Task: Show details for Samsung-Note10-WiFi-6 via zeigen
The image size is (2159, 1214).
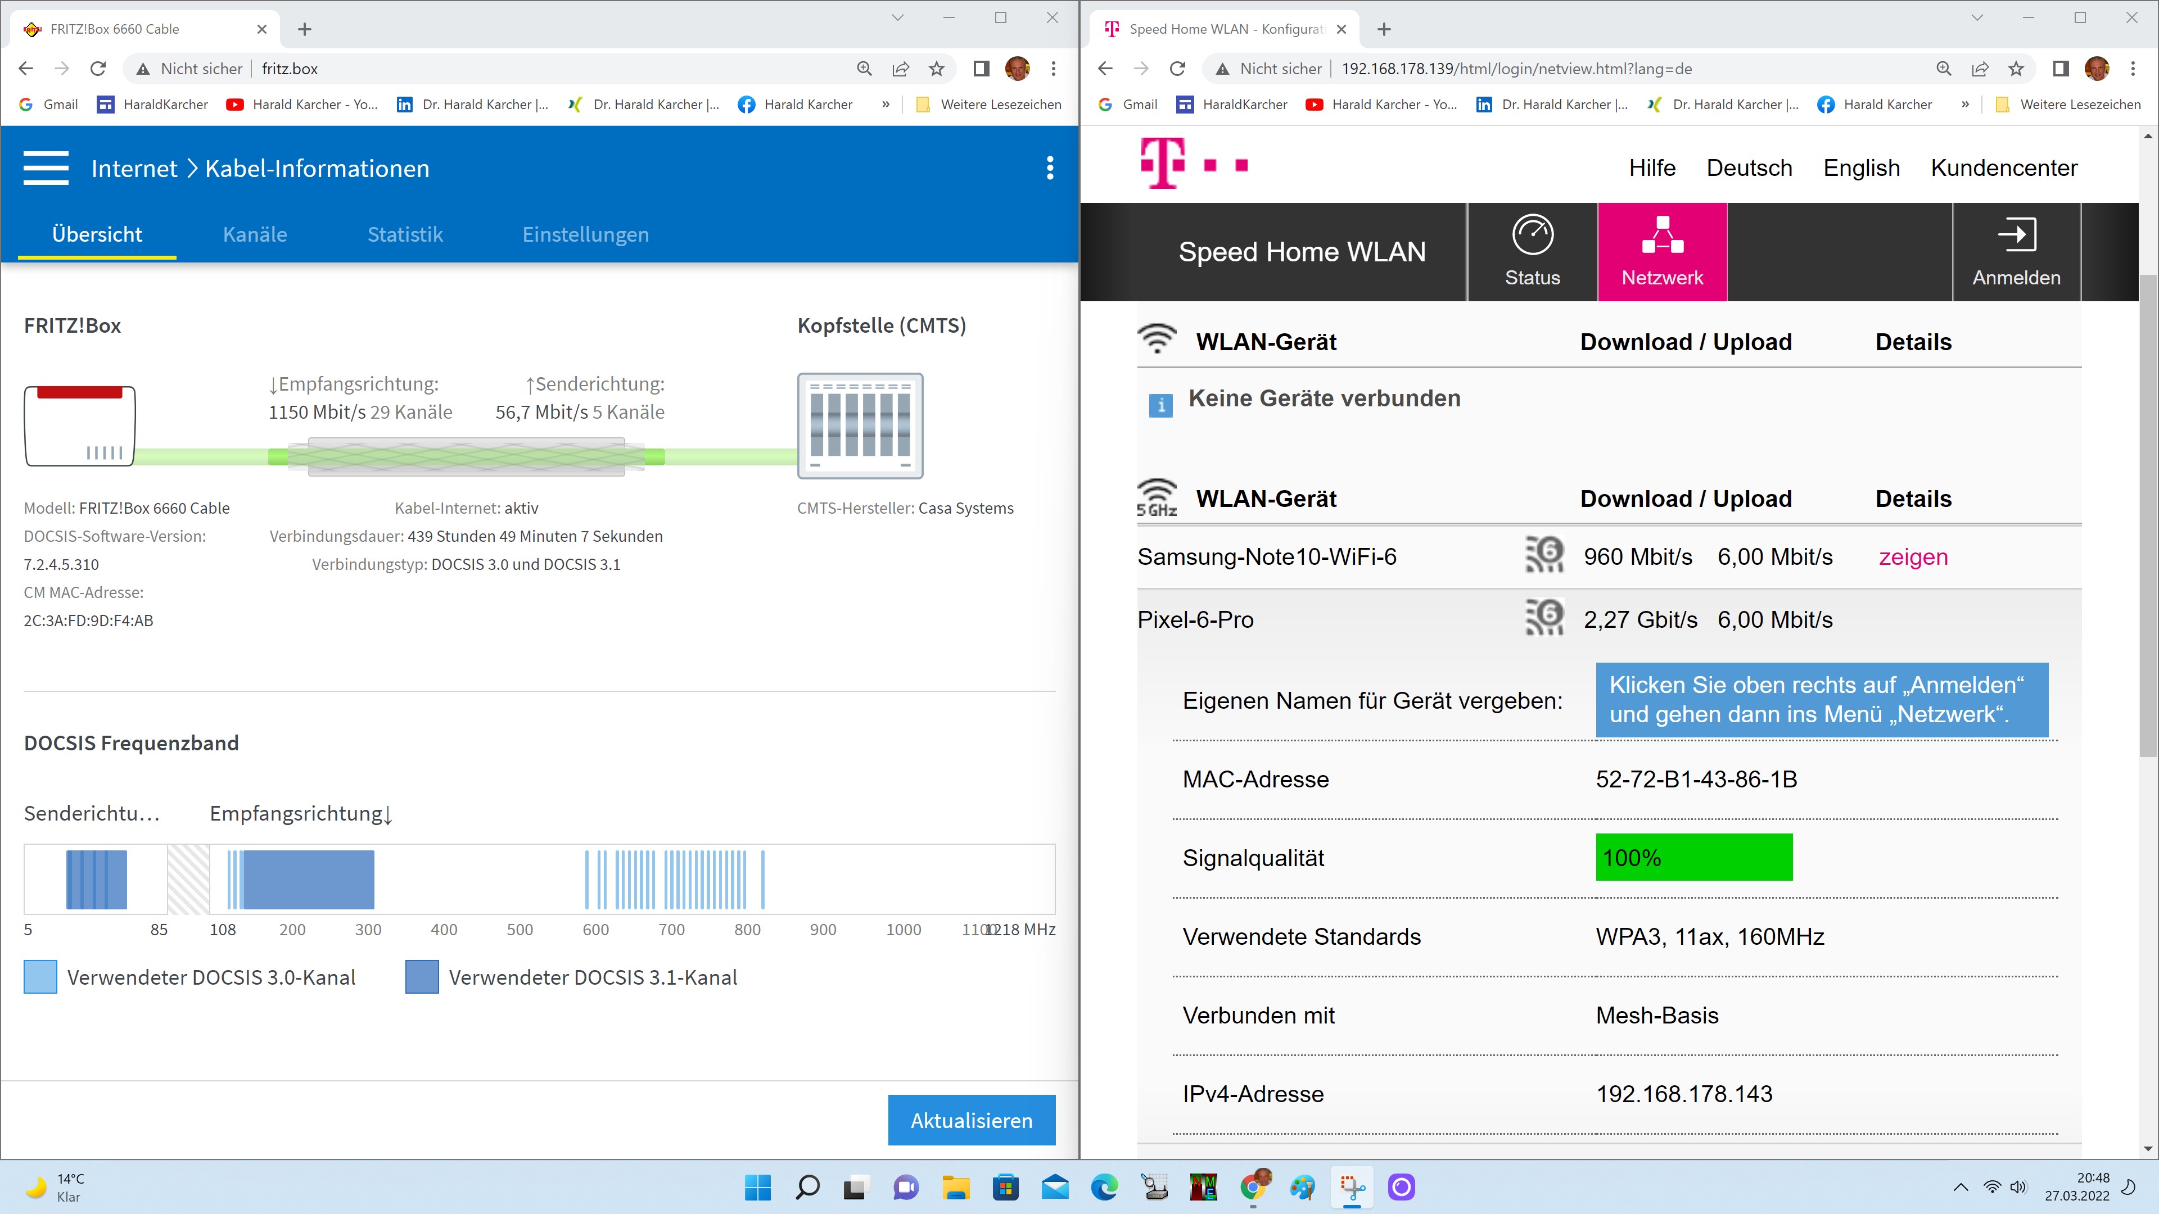Action: [1913, 557]
